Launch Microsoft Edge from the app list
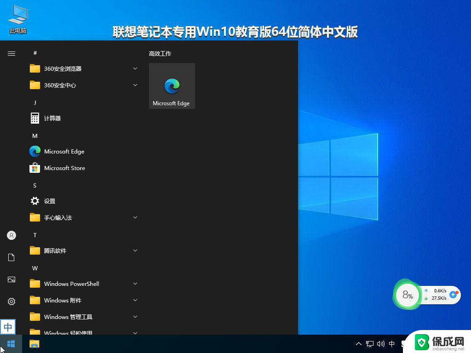 click(35, 151)
